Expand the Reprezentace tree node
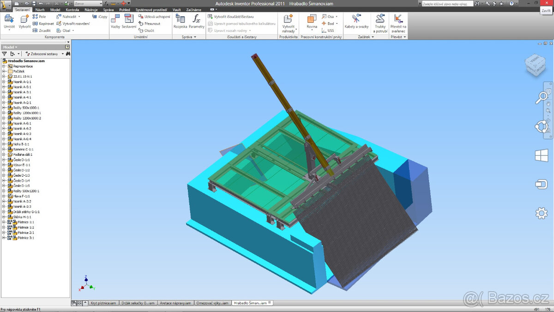Viewport: 554px width, 312px height. tap(4, 66)
